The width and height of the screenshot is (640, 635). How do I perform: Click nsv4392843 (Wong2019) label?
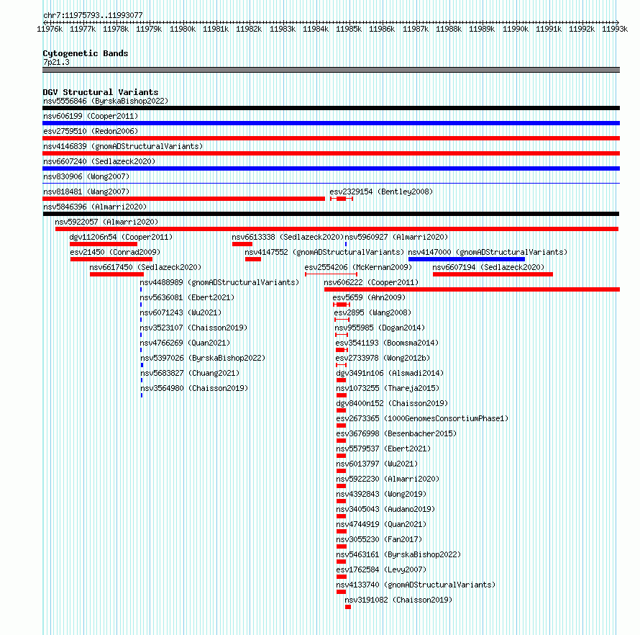click(381, 494)
